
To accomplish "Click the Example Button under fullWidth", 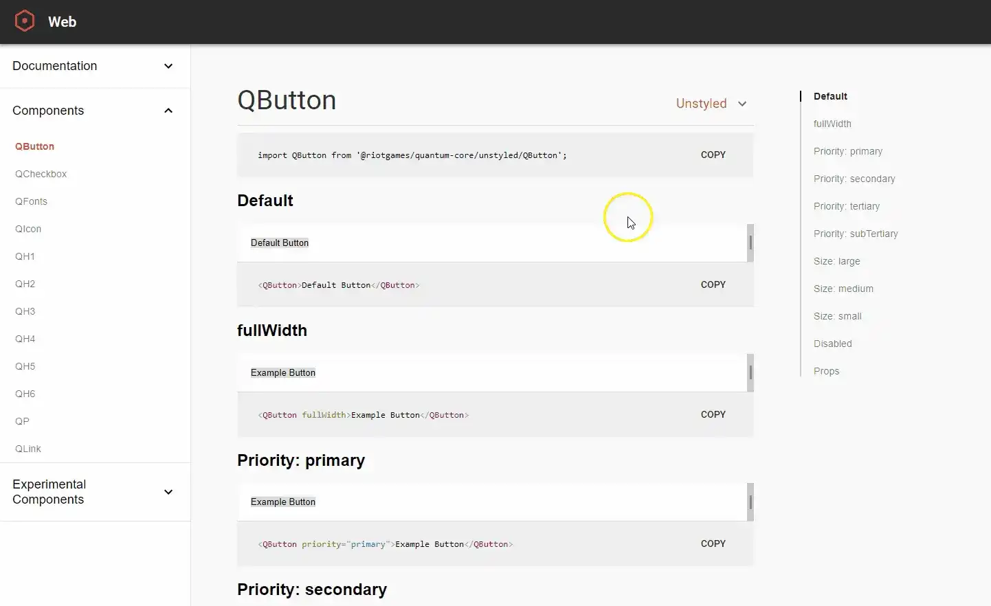I will [283, 372].
